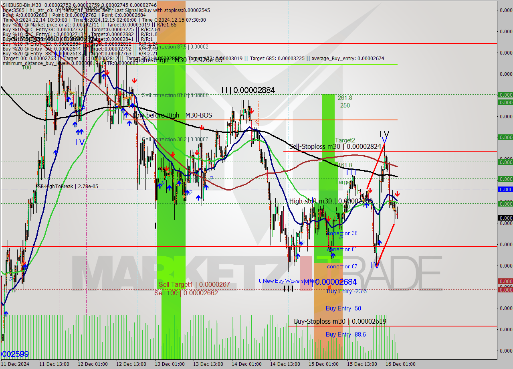Click the blue price tag on price axis
This screenshot has height=369, width=513.
tap(505, 189)
